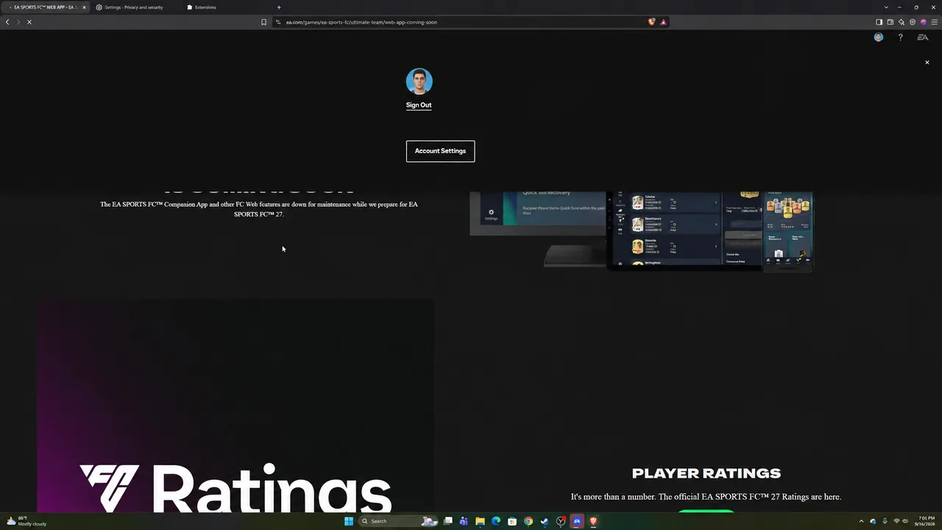Click the FC Ratings banner image
The height and width of the screenshot is (530, 942).
[235, 405]
